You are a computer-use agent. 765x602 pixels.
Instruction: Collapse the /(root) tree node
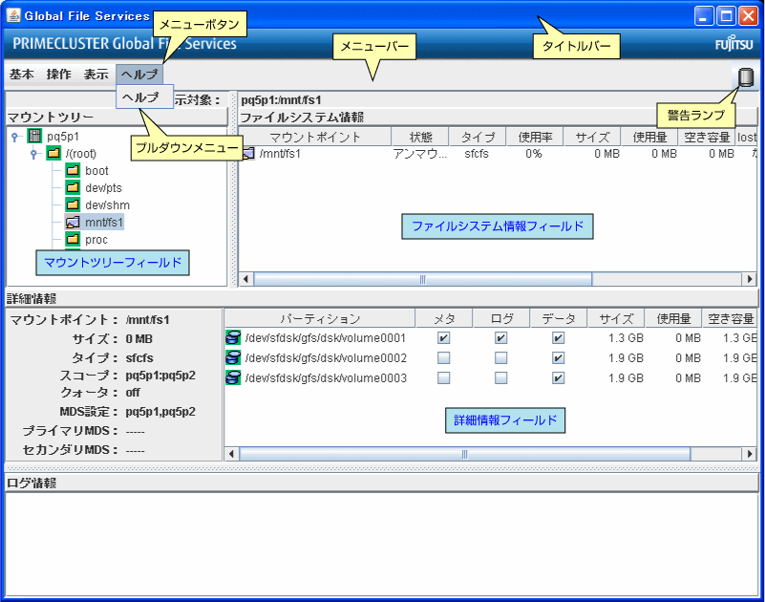pos(33,154)
